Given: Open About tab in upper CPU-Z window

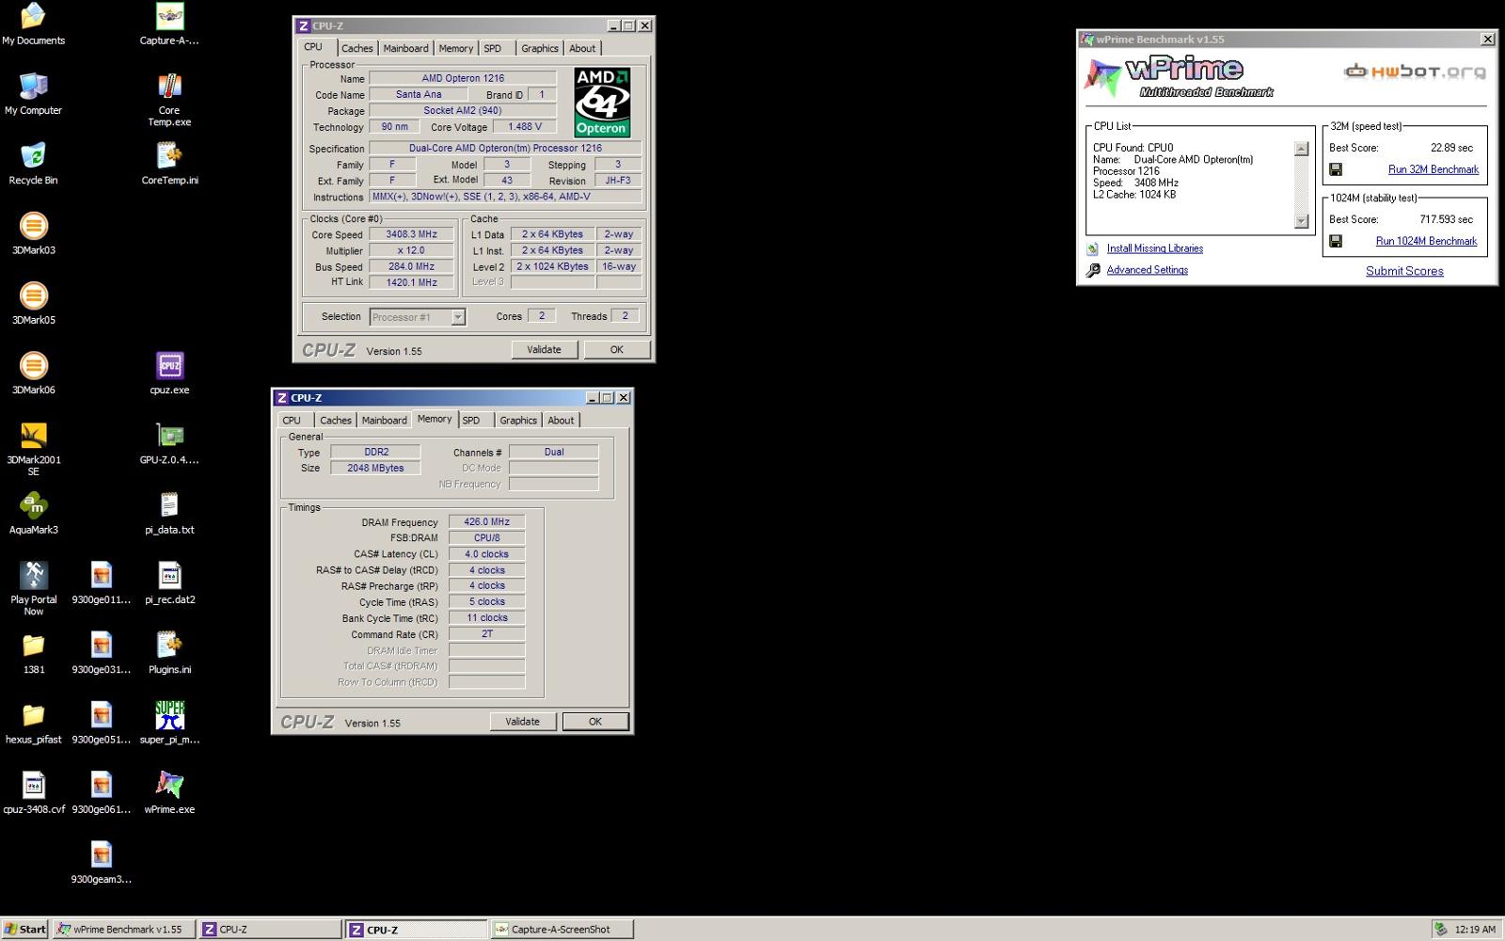Looking at the screenshot, I should [582, 48].
